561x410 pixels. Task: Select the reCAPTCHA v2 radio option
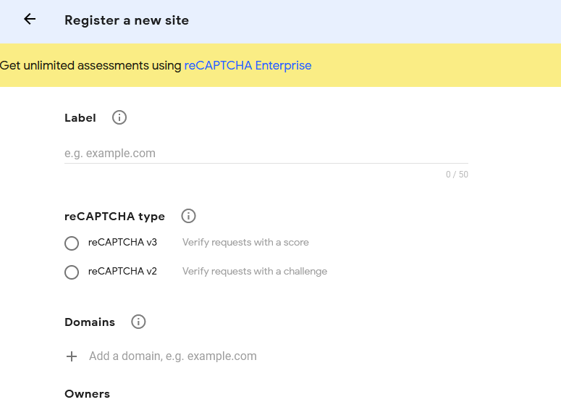tap(72, 272)
